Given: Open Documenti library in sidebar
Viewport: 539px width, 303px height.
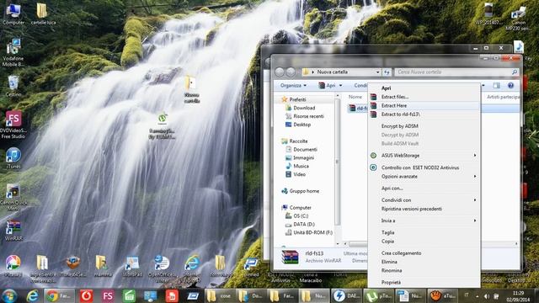Looking at the screenshot, I should point(302,150).
